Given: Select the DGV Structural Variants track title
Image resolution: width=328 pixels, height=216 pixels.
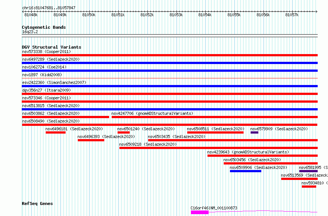Looking at the screenshot, I should pos(52,47).
